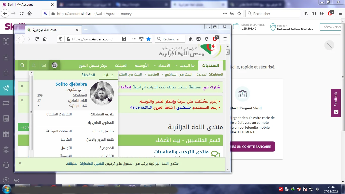Viewport: 345px width, 194px height.
Task: Click the Skrill sidebar settings gear
Action: (x=6, y=149)
